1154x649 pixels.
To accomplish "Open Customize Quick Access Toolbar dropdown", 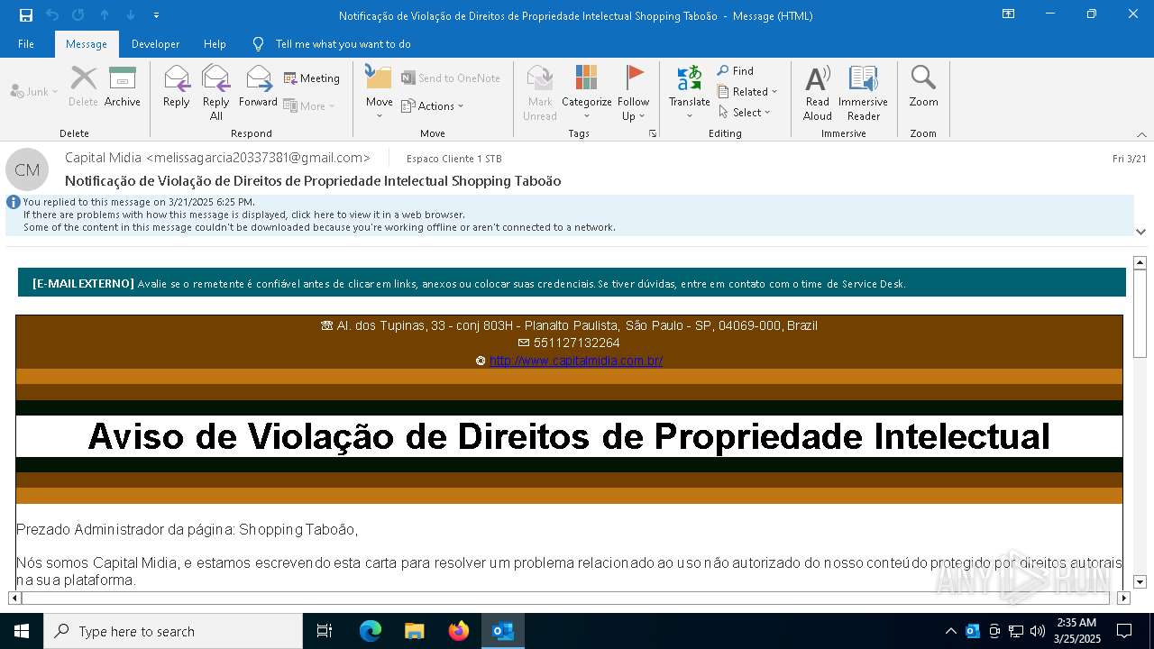I will click(156, 15).
